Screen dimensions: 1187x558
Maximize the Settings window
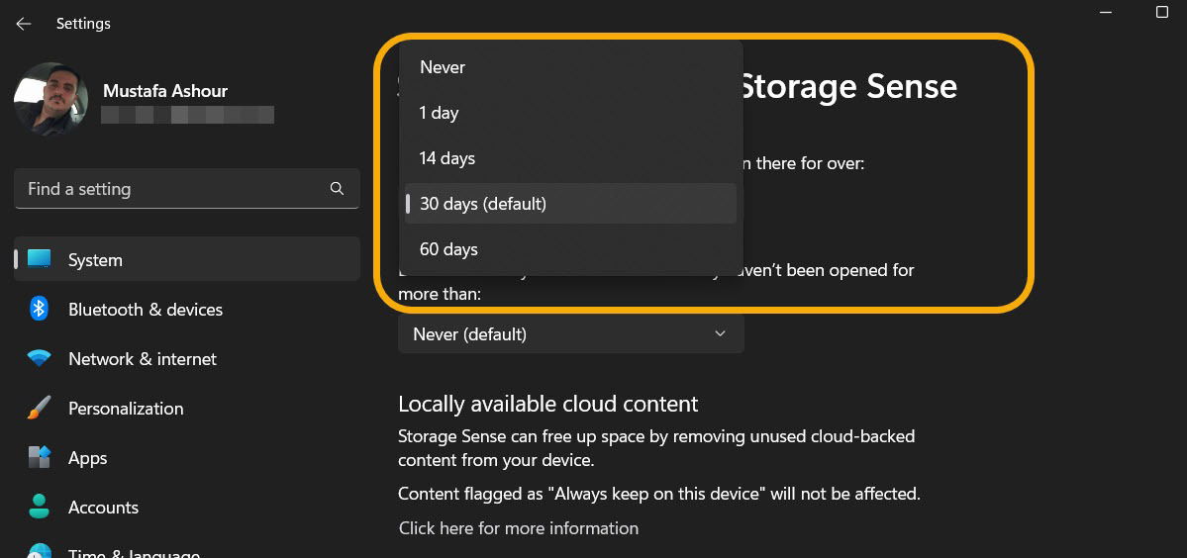pos(1162,12)
